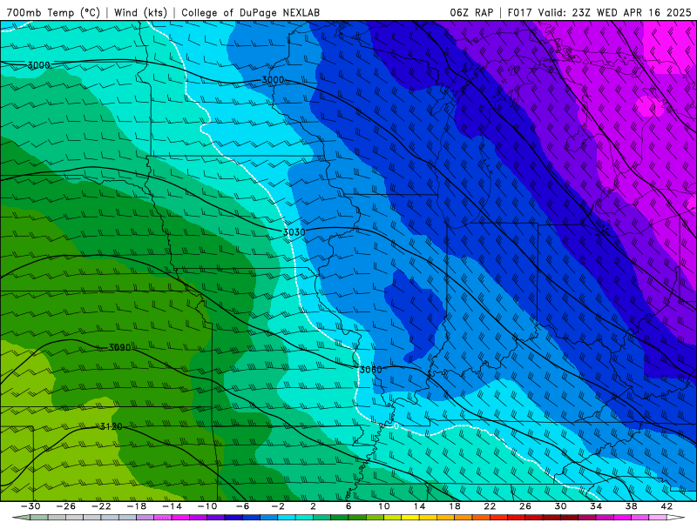
Task: Click the 38 value on the color scale
Action: tap(631, 506)
